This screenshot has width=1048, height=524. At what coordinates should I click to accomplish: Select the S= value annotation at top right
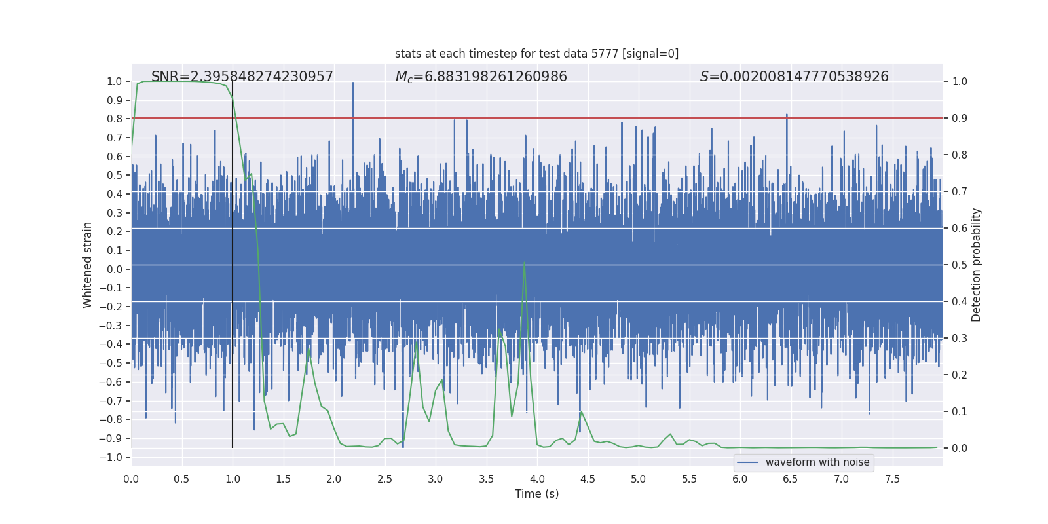point(794,77)
